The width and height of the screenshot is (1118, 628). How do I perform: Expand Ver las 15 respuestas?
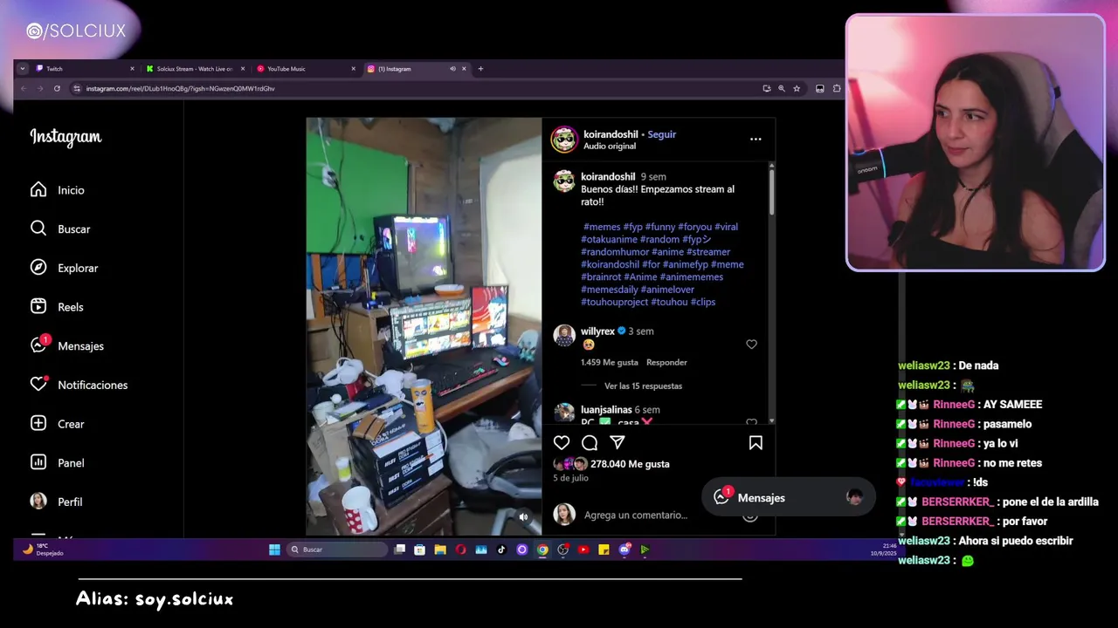[x=643, y=386]
